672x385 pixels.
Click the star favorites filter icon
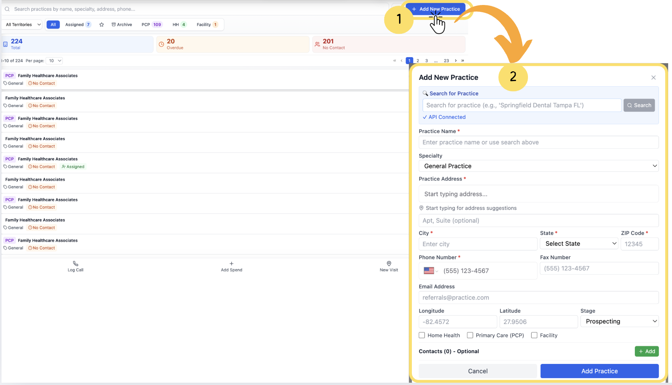pos(102,25)
